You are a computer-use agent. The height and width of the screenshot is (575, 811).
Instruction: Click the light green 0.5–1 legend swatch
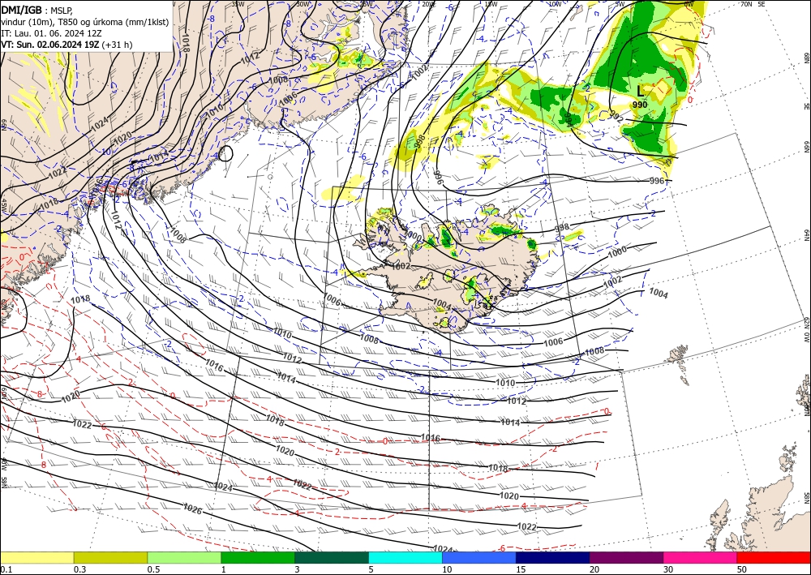point(184,557)
